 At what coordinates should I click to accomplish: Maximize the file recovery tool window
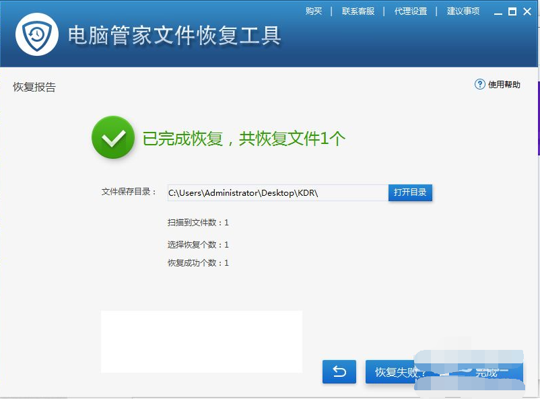[x=512, y=11]
